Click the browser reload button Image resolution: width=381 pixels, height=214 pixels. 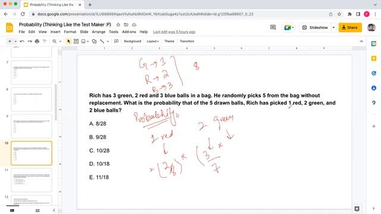tap(23, 14)
